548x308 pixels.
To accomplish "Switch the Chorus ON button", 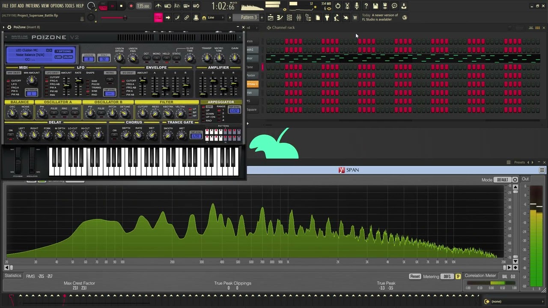I will coord(114,136).
